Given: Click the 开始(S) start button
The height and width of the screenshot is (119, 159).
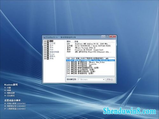Looking at the screenshot, I should pos(110,80).
